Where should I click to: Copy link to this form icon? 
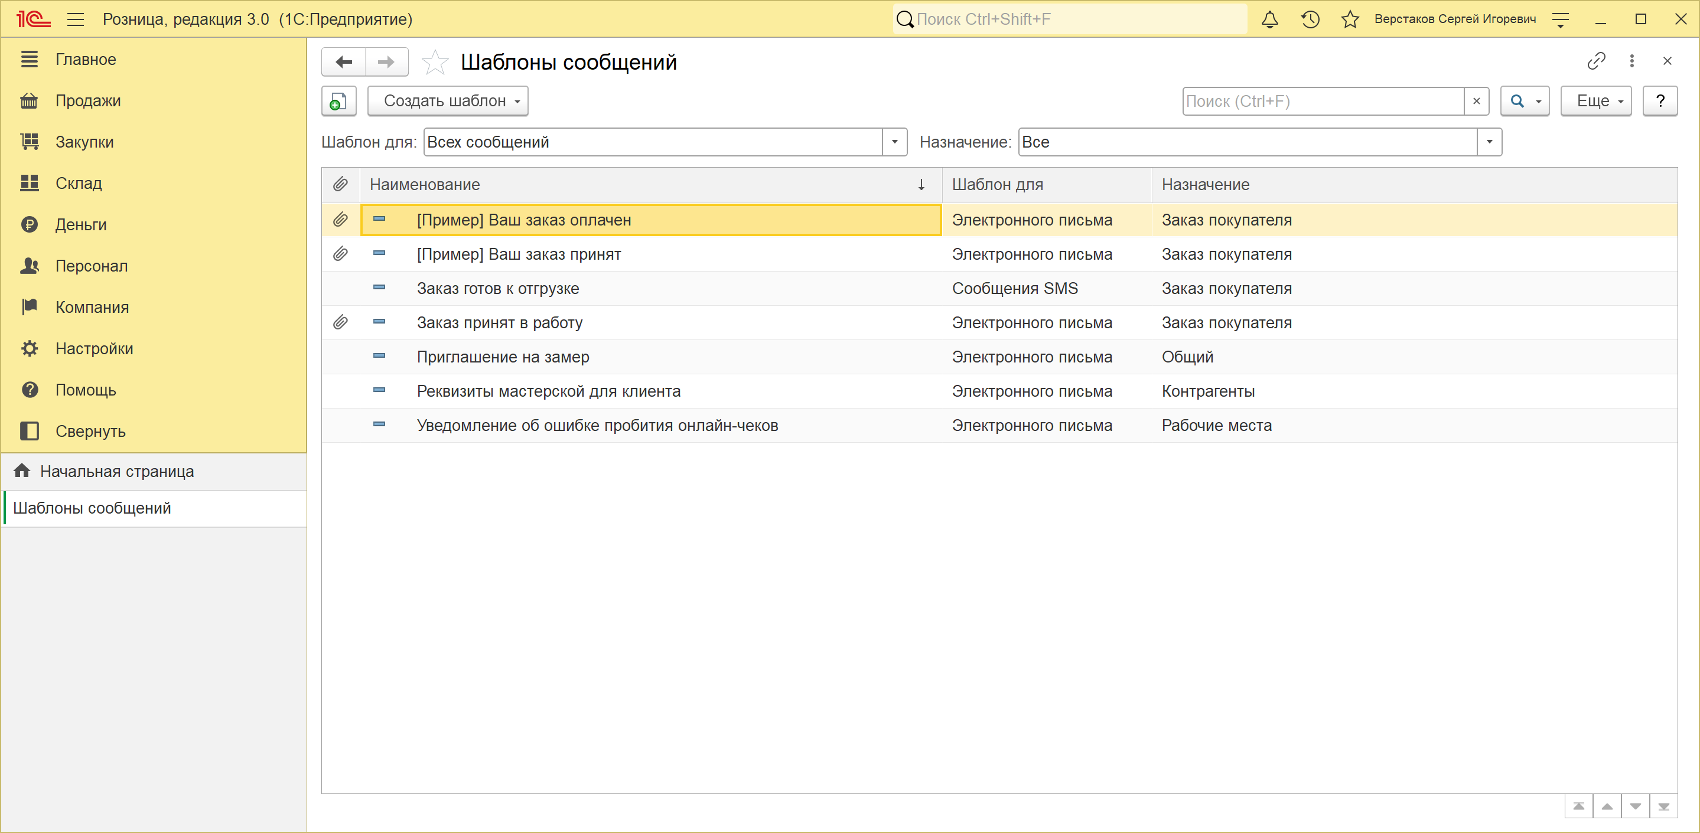pos(1595,61)
